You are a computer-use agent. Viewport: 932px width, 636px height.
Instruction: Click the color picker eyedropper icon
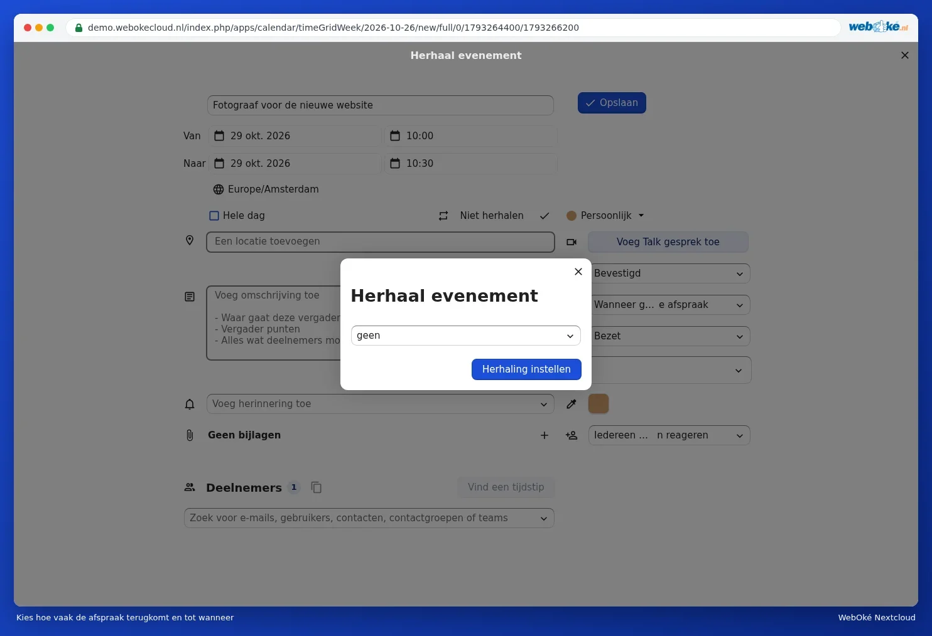(572, 405)
